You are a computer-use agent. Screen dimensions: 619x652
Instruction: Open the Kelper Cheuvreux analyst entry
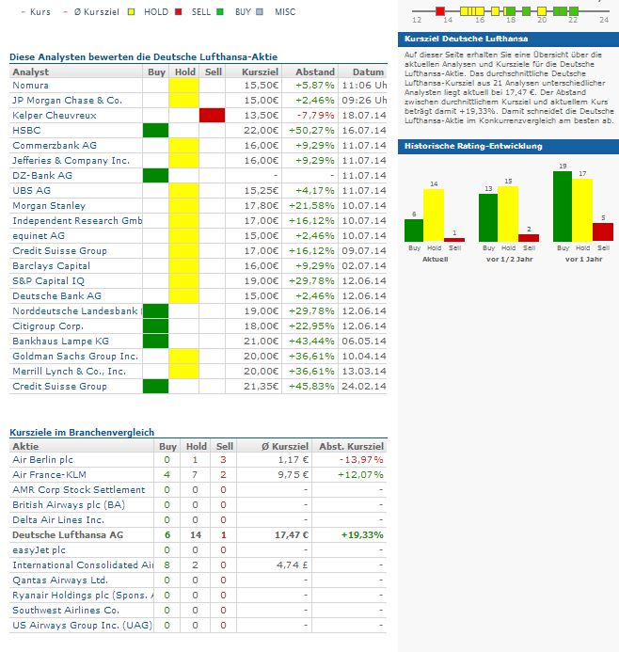[54, 115]
